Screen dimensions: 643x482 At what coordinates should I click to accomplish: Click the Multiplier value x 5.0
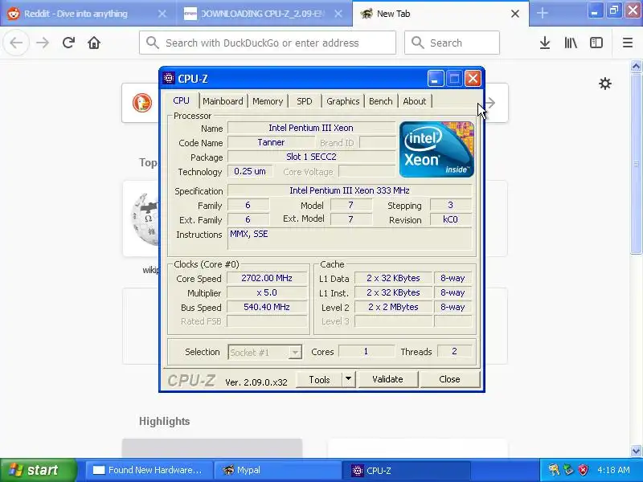[x=267, y=292]
